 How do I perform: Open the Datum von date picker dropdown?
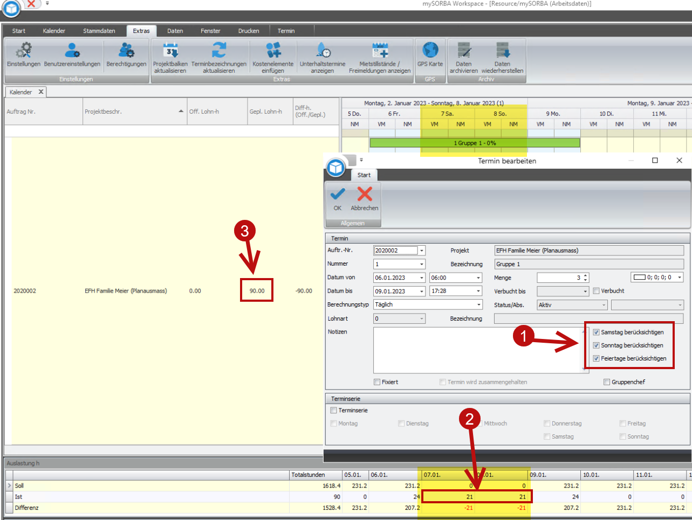(x=422, y=278)
